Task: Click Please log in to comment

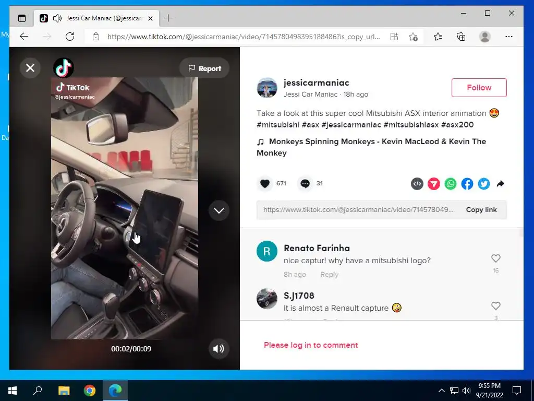Action: [311, 345]
